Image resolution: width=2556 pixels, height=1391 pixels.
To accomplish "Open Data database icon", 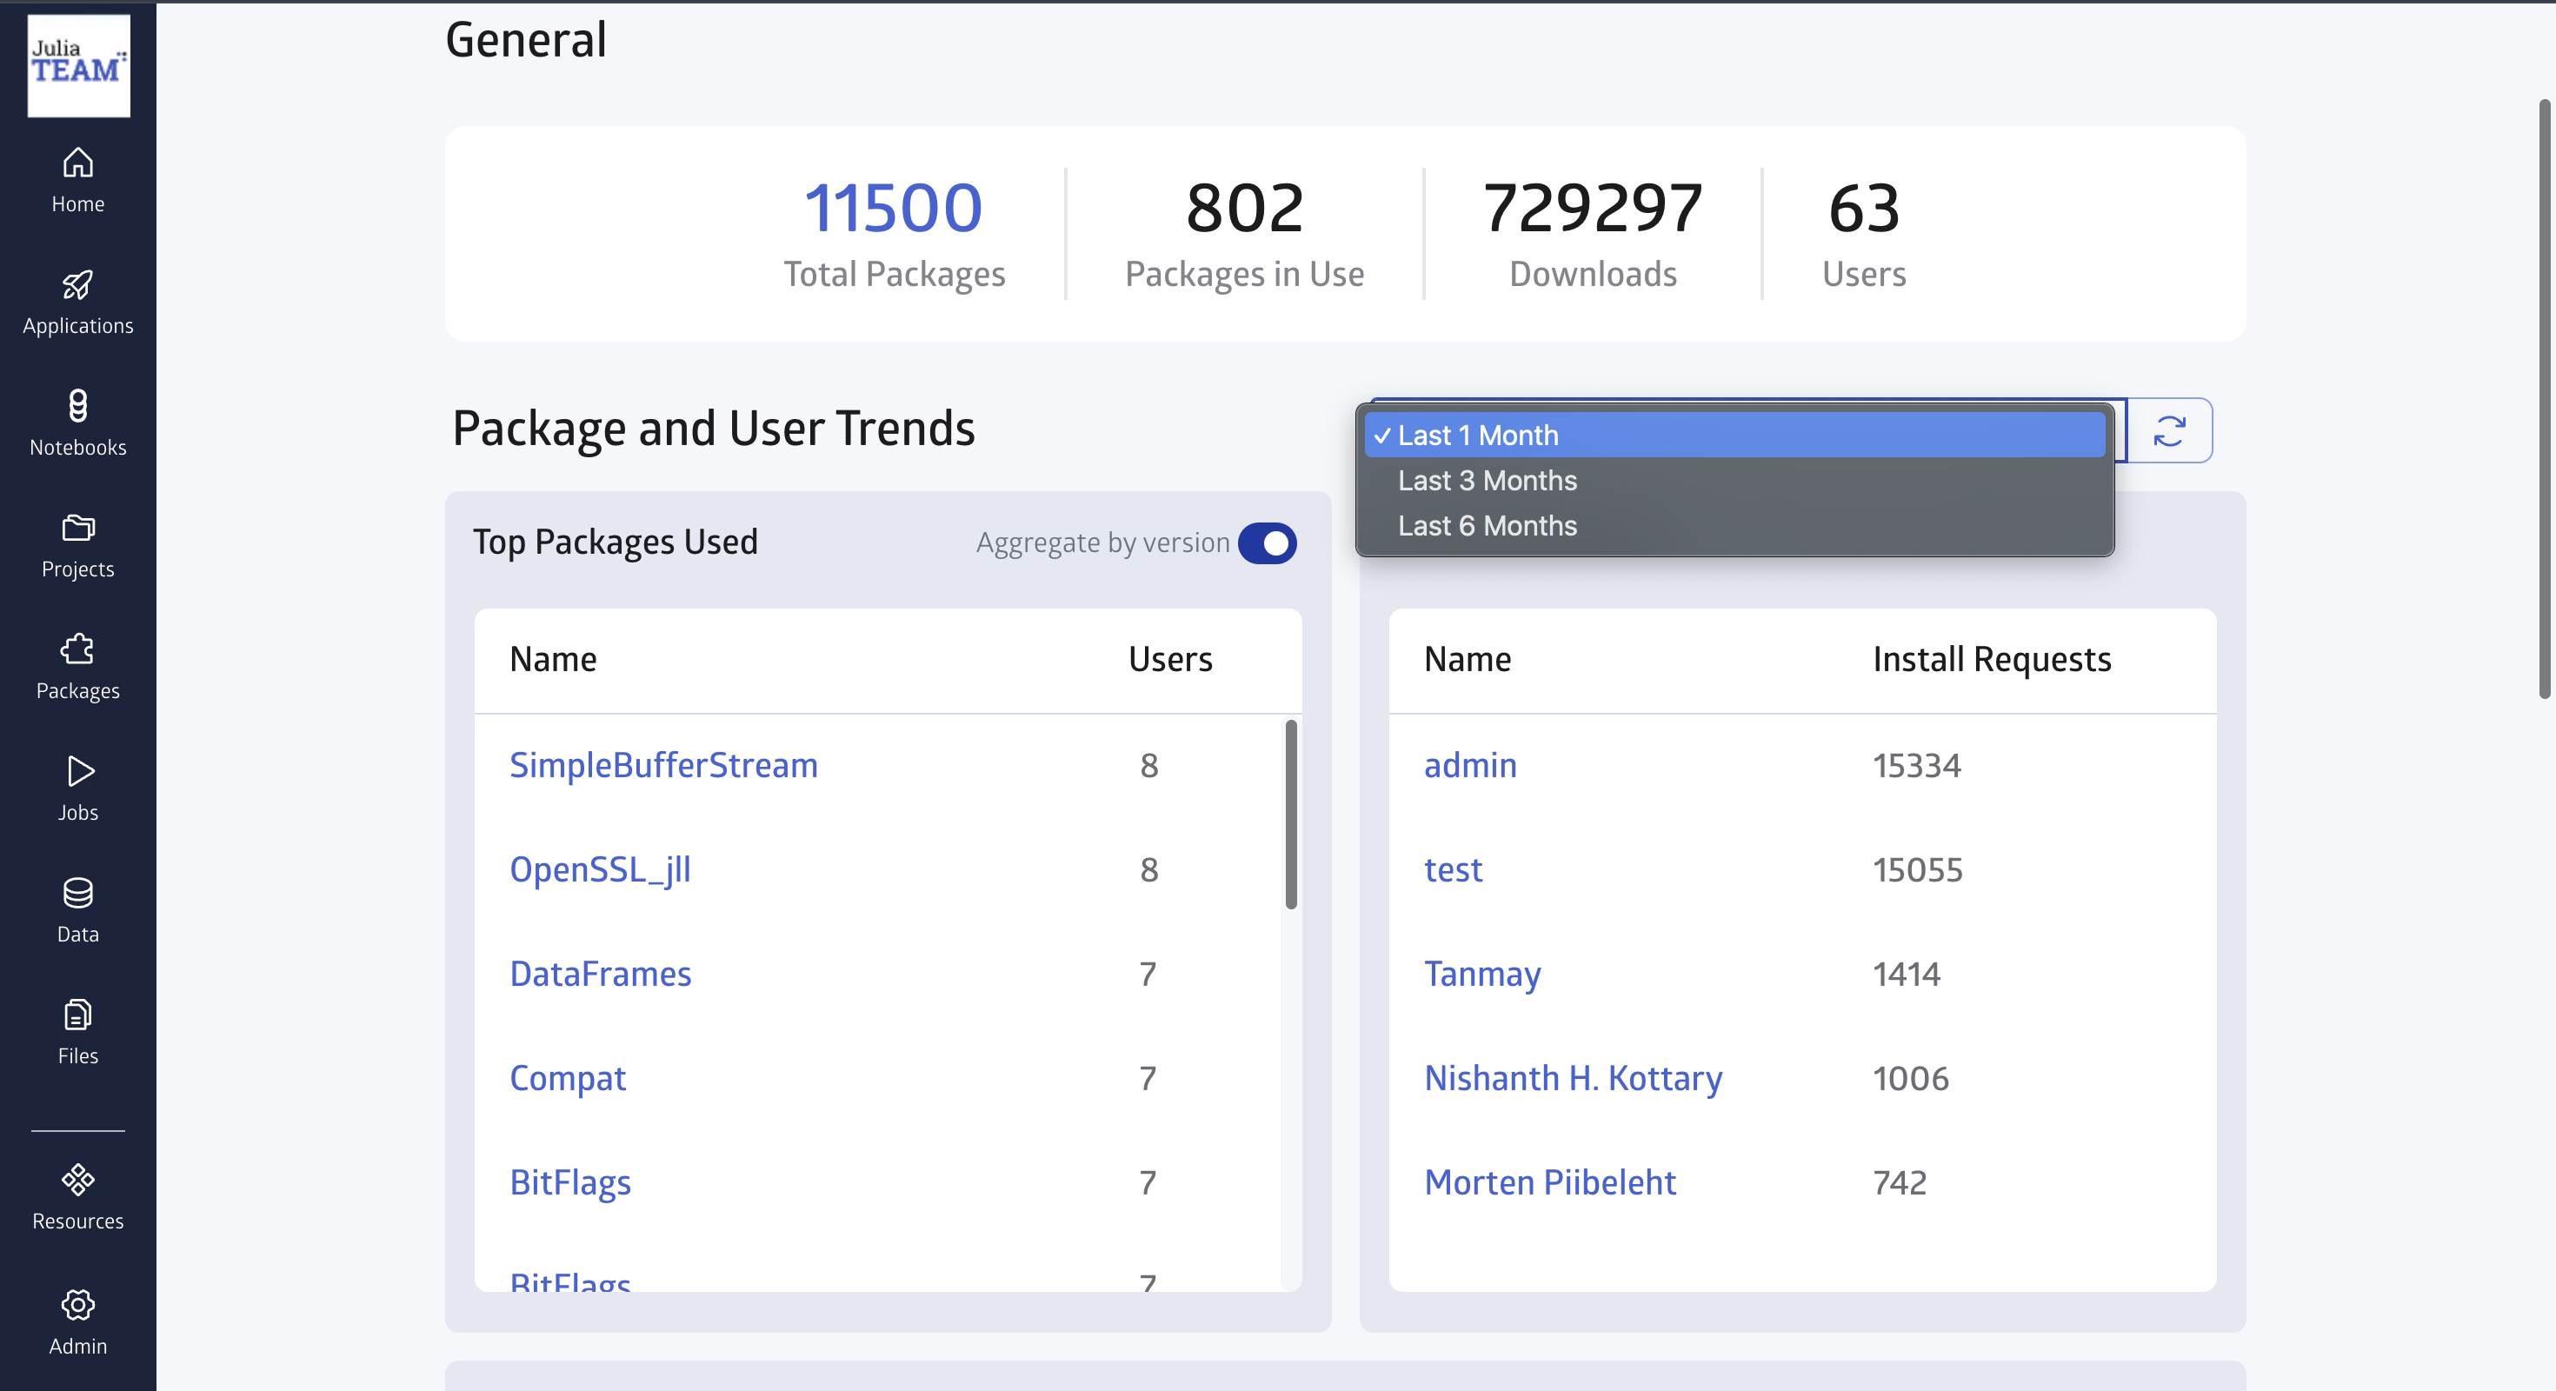I will (77, 893).
